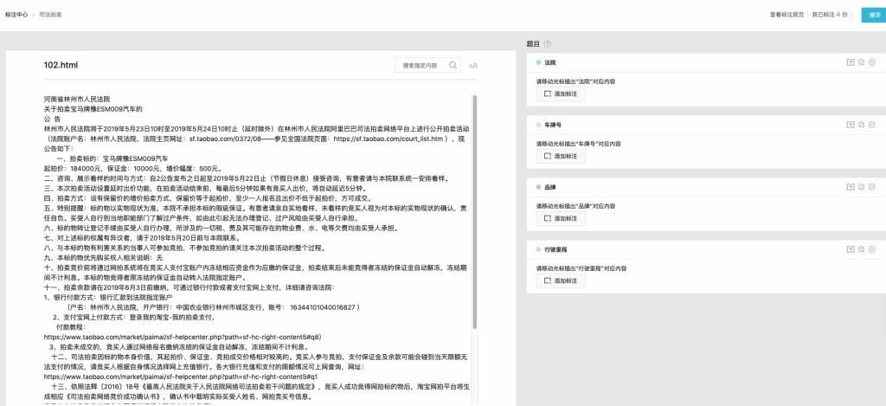Click the 公 告 heading line

(x=52, y=119)
